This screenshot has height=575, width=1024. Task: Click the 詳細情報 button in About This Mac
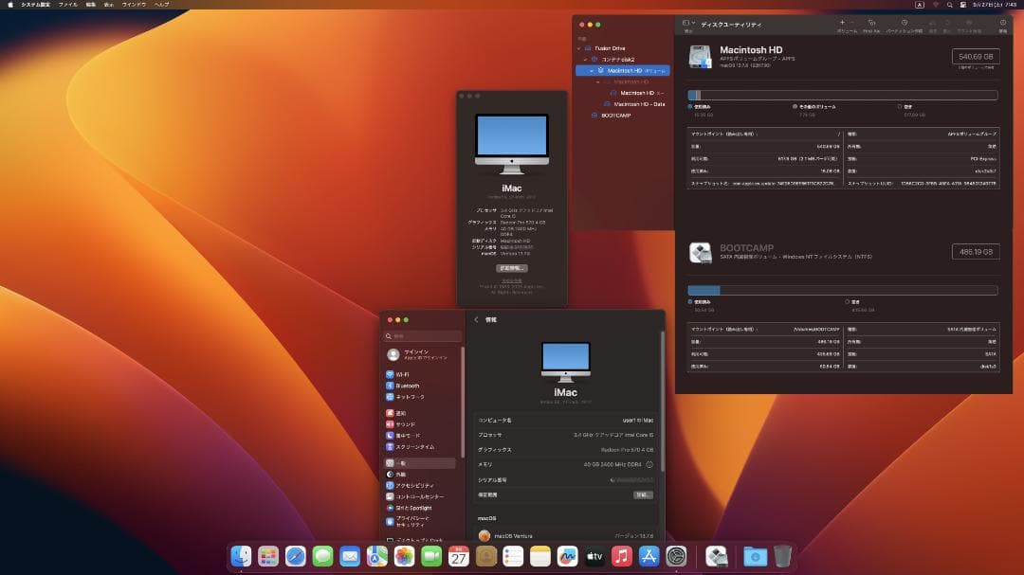click(513, 267)
